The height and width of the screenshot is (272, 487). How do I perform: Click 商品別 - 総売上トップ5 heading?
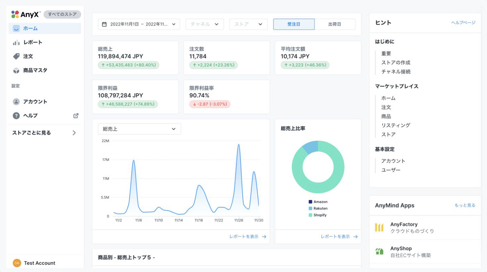[x=127, y=257]
